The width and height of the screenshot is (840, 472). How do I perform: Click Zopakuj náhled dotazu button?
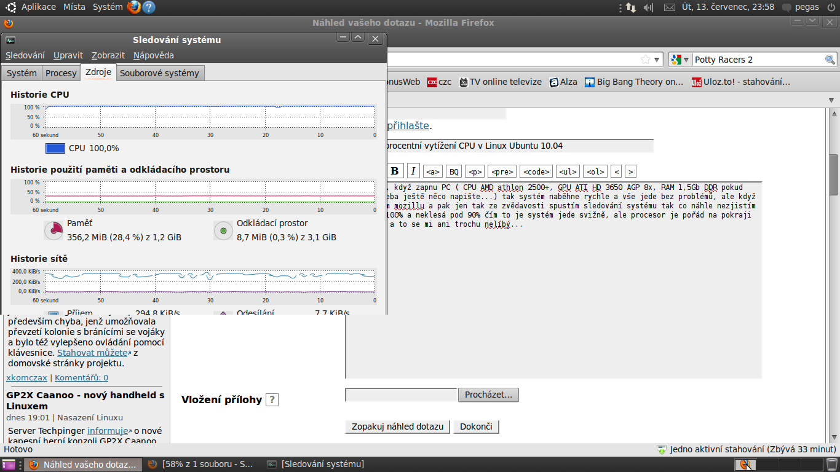pyautogui.click(x=397, y=426)
